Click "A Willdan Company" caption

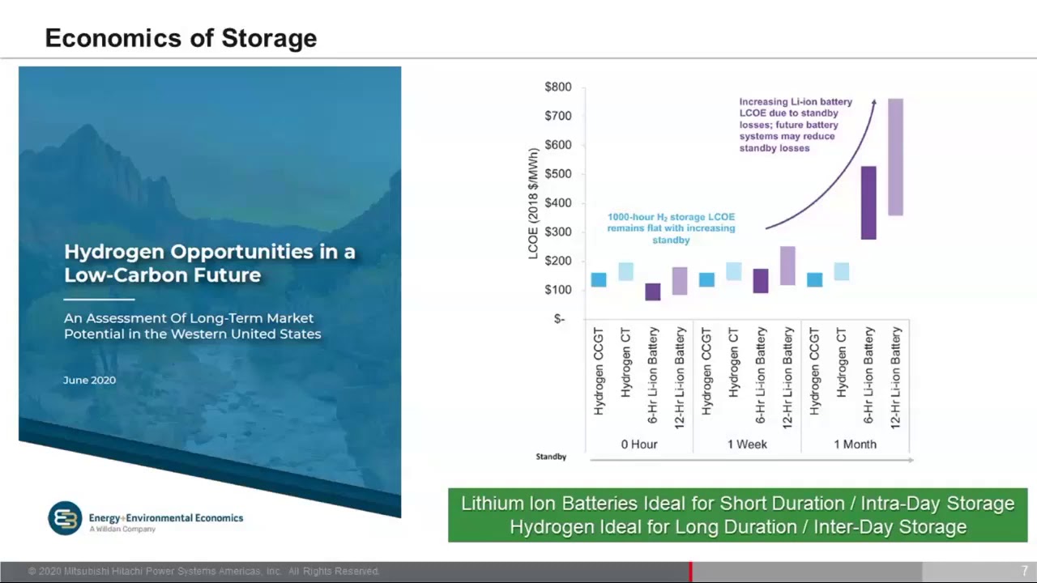(x=122, y=529)
